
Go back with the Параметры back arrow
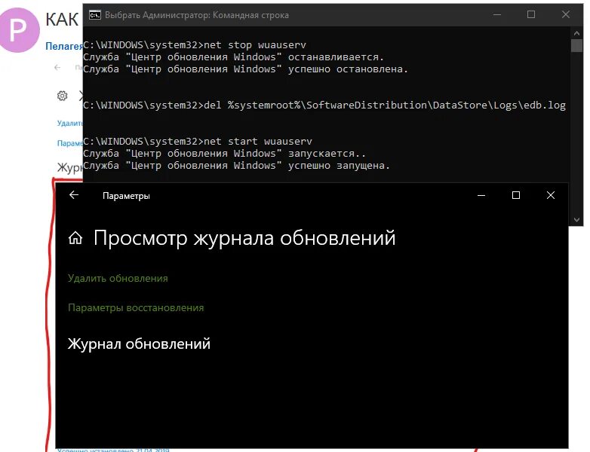[74, 194]
